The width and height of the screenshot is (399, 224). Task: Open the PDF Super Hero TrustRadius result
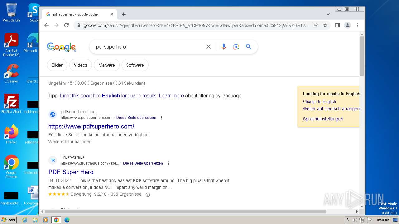[x=71, y=172]
